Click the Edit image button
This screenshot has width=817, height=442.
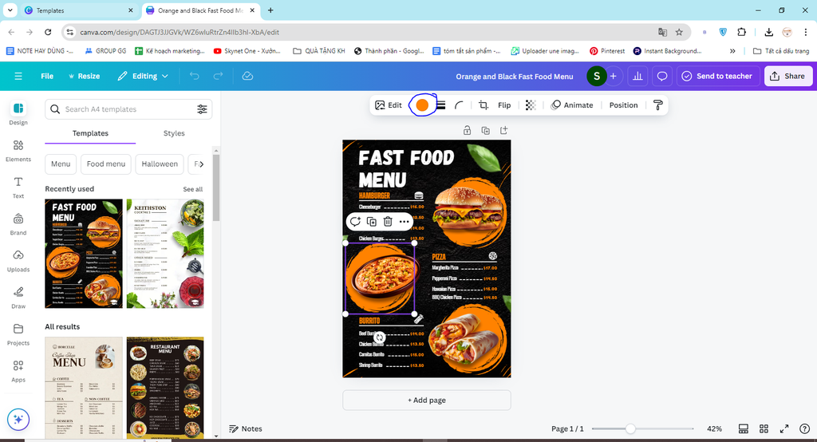tap(389, 105)
